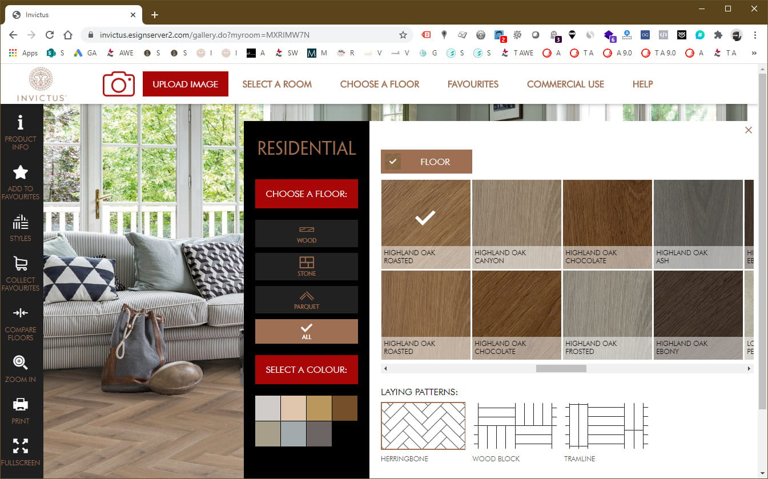Open the Product Info panel
The height and width of the screenshot is (479, 768).
coord(21,132)
